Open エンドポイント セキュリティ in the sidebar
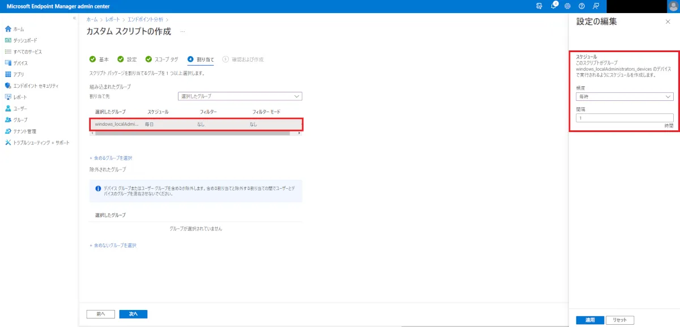This screenshot has width=680, height=327. point(36,86)
